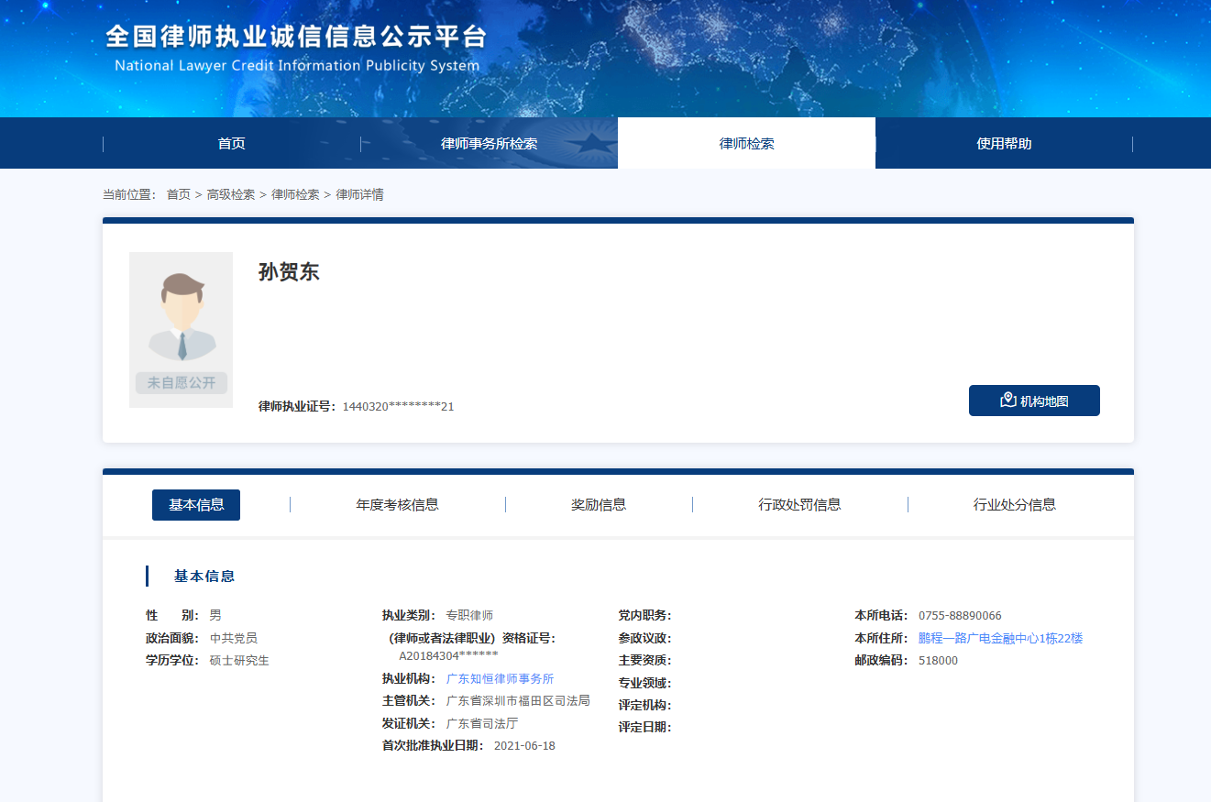Click 高级检索 in the breadcrumb
Viewport: 1211px width, 802px height.
coord(230,195)
